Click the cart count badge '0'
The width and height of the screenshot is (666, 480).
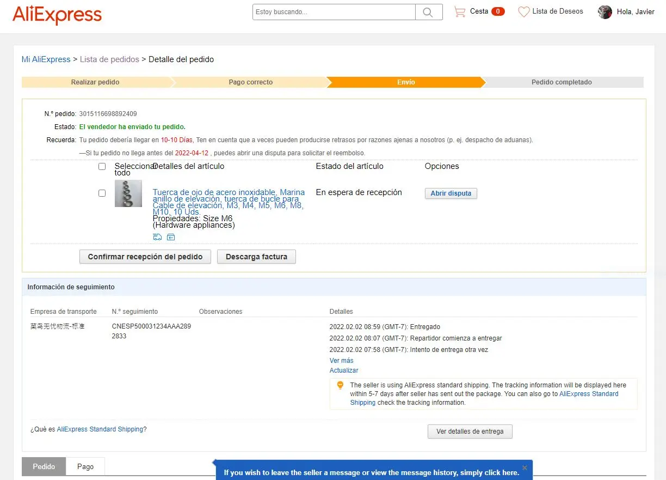(498, 11)
